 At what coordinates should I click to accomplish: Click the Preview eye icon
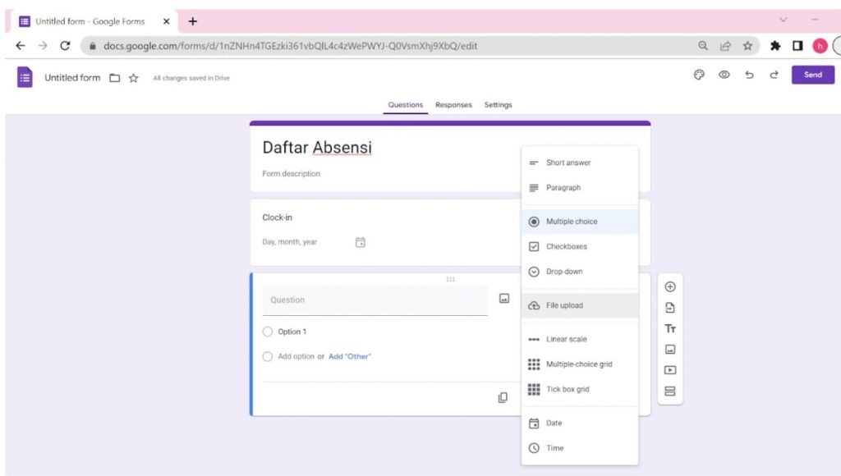coord(724,75)
